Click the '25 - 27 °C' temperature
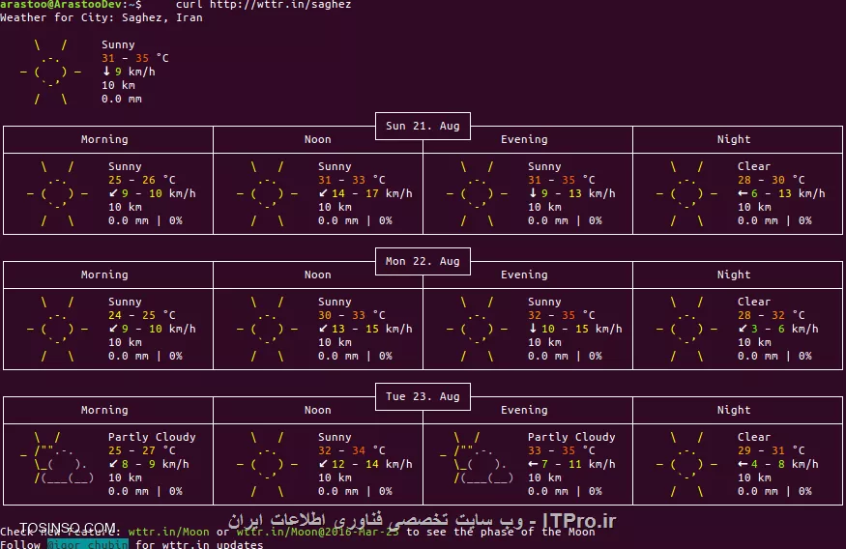Image resolution: width=846 pixels, height=549 pixels. pyautogui.click(x=141, y=450)
